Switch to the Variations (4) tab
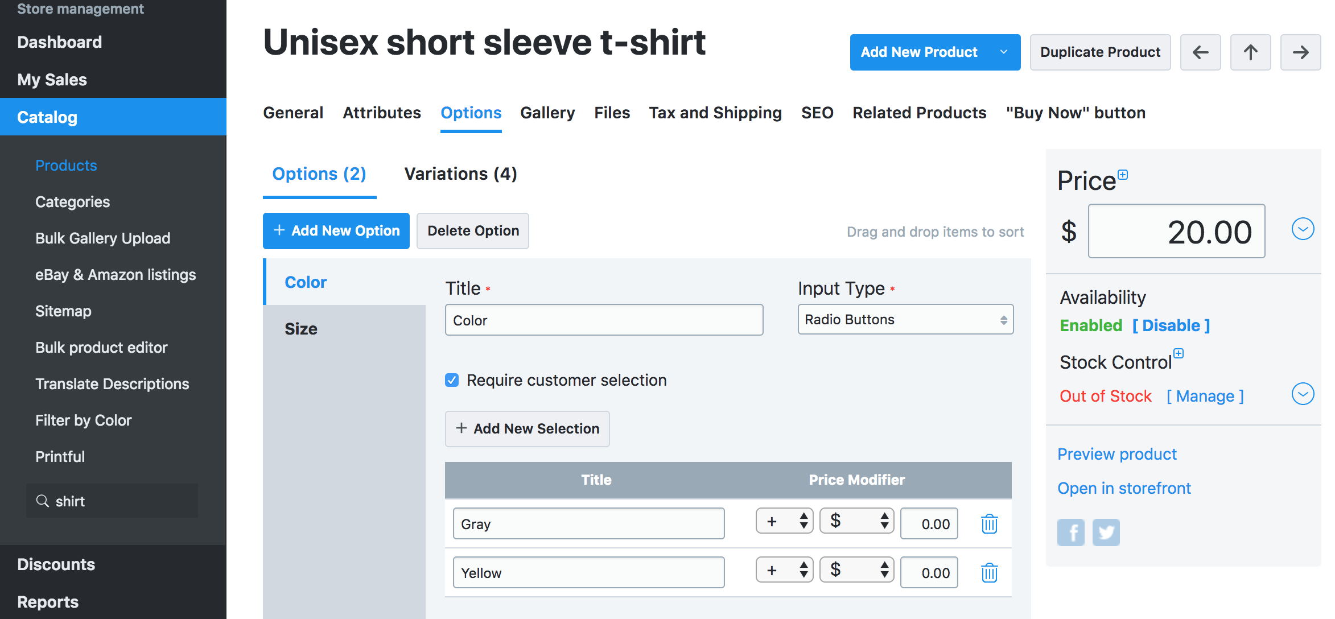 [x=460, y=174]
